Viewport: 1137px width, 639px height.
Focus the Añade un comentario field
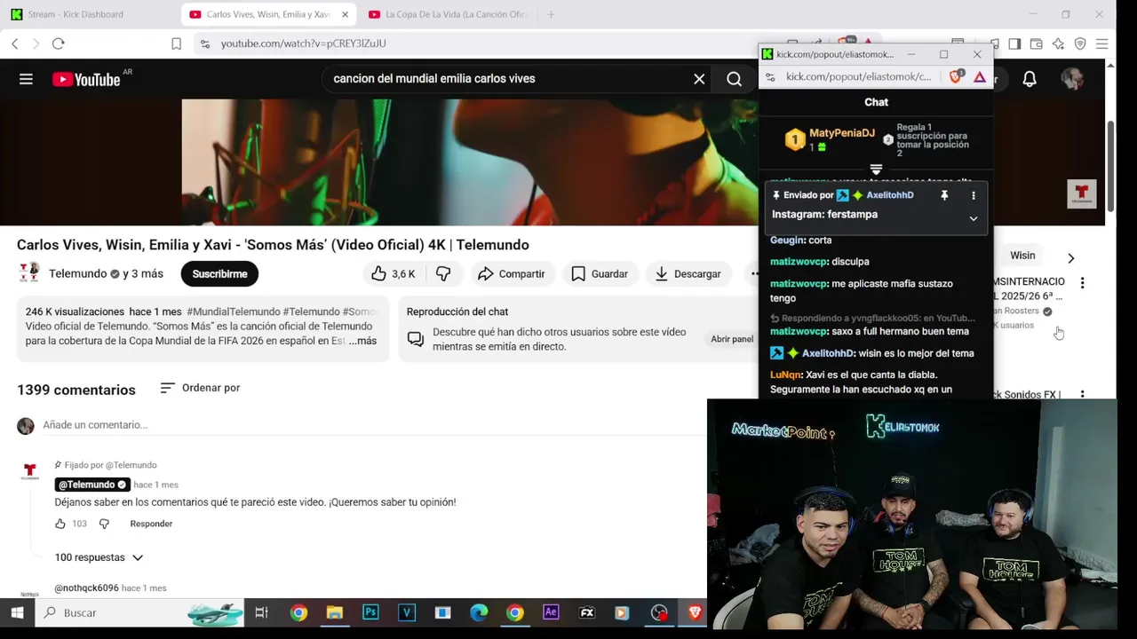pos(373,425)
